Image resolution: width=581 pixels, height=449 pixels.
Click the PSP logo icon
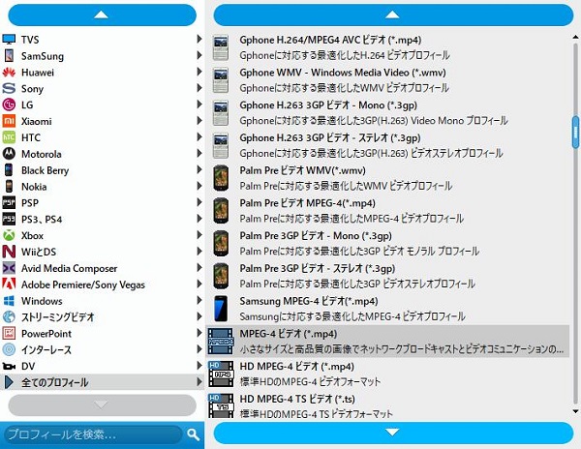9,202
